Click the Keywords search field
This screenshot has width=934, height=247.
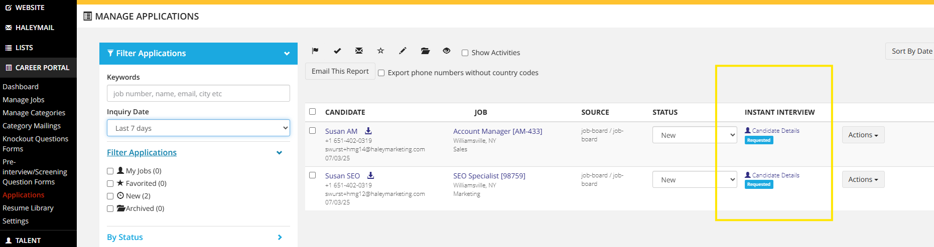click(x=198, y=94)
